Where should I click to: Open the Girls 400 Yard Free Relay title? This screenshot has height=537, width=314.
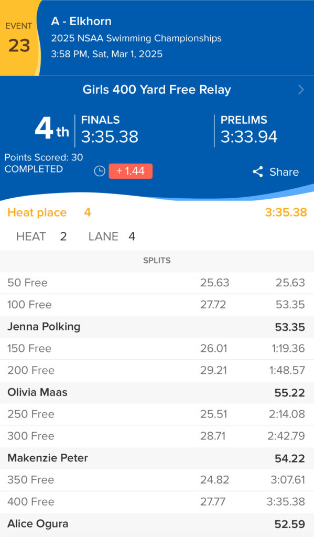pyautogui.click(x=157, y=90)
